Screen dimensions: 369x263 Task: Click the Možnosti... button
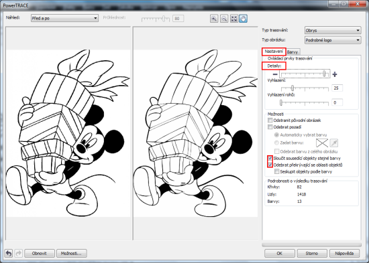(71, 253)
